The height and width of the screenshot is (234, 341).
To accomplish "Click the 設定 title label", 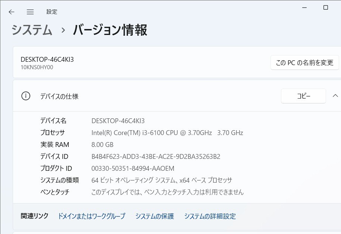I will (52, 12).
